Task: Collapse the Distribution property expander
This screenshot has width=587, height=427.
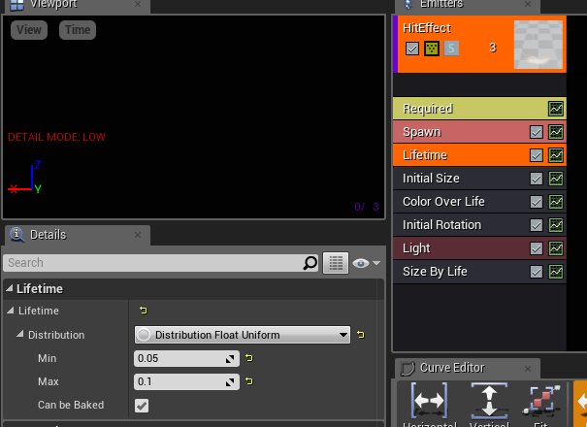Action: 20,334
